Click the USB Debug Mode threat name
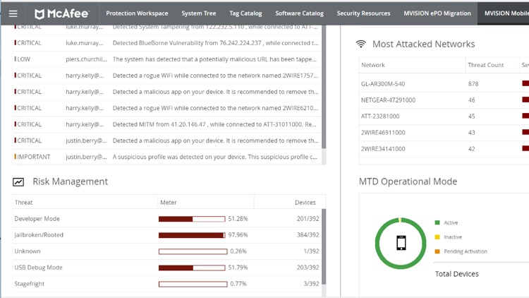The image size is (529, 298). [38, 267]
